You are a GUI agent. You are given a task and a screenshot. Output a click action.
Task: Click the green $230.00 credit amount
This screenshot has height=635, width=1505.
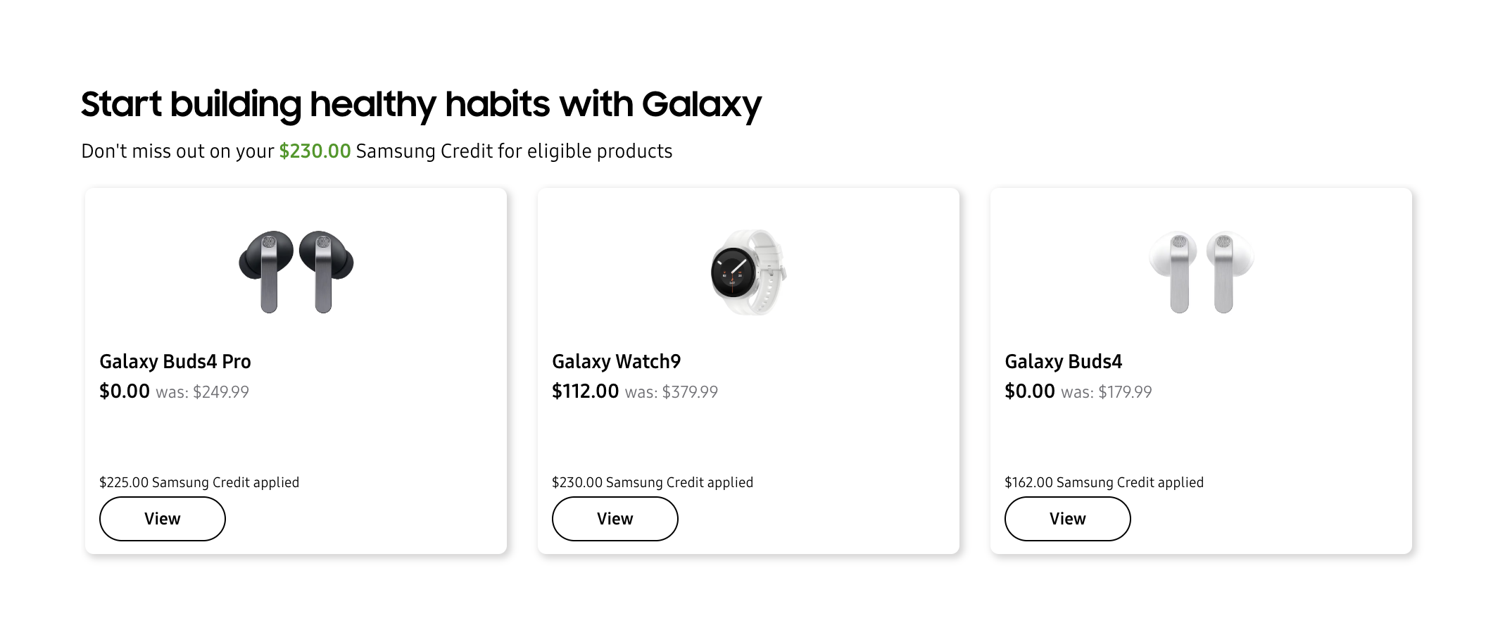315,151
